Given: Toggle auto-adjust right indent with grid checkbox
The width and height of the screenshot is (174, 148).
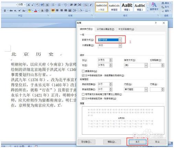Looking at the screenshot, I should (83, 75).
